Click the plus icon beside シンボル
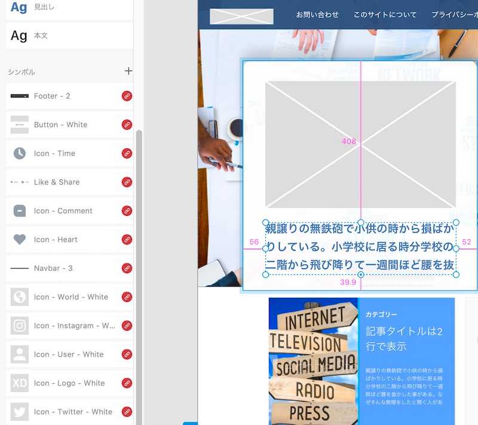The image size is (478, 425). point(128,71)
